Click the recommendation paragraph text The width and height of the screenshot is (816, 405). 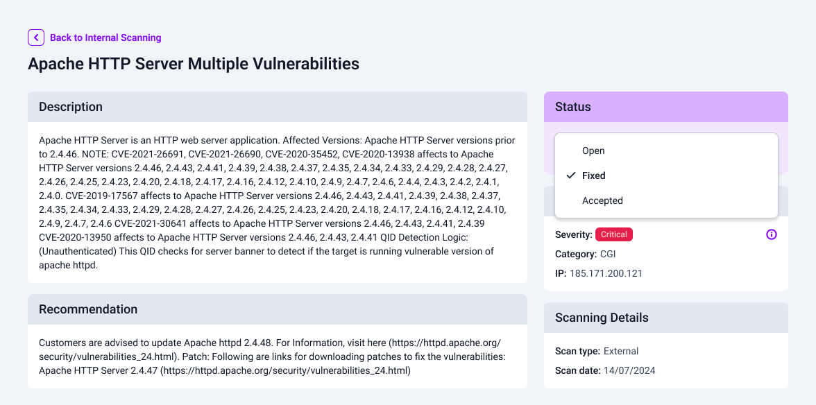(272, 356)
